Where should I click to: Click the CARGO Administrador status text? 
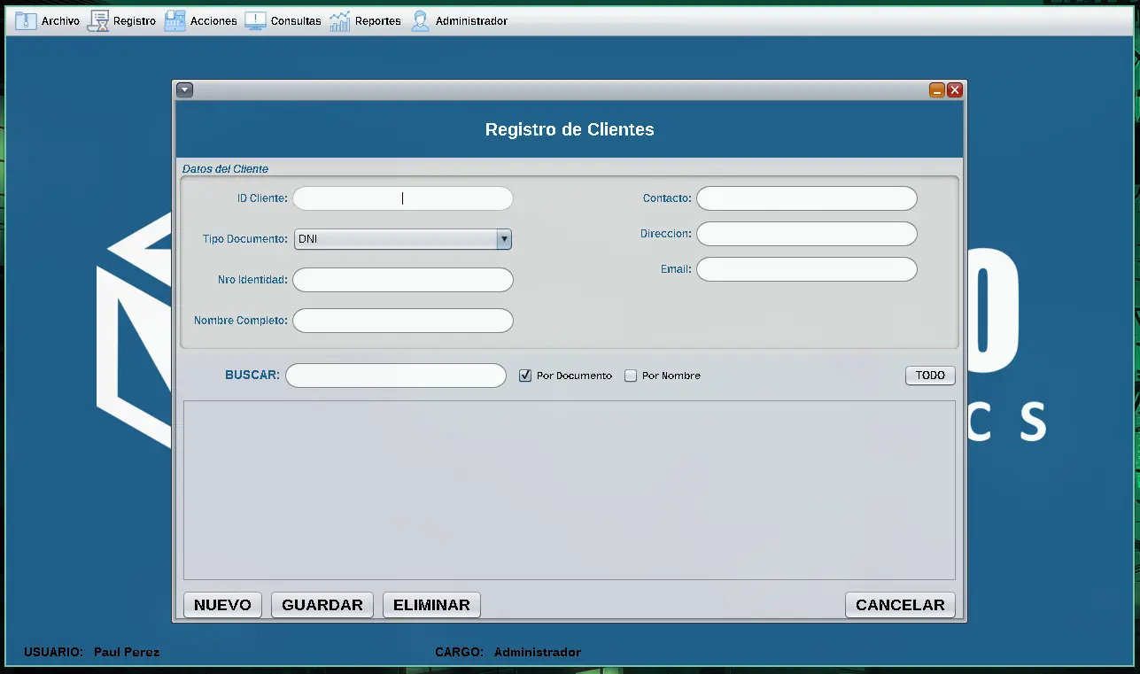(508, 652)
